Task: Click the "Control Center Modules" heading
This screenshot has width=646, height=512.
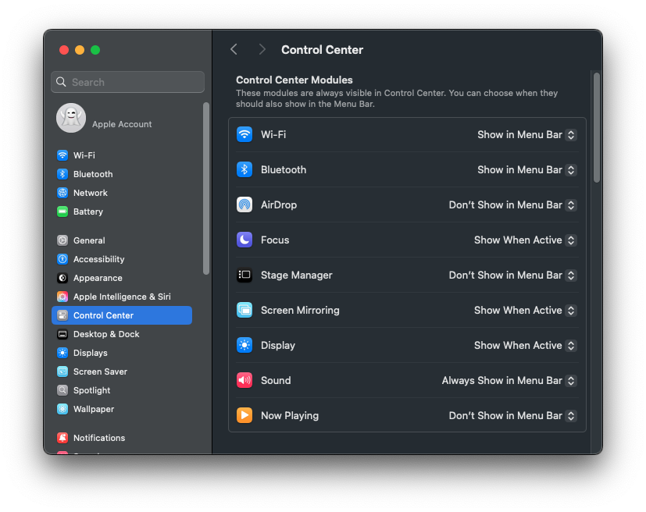Action: [294, 80]
